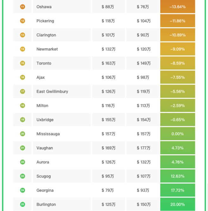The width and height of the screenshot is (208, 211).
Task: Open the Mississauga city entry
Action: point(48,134)
